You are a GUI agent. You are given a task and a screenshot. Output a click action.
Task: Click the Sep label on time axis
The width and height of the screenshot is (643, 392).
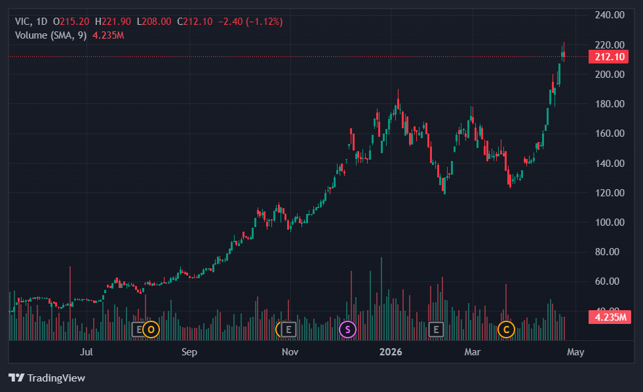pyautogui.click(x=189, y=352)
